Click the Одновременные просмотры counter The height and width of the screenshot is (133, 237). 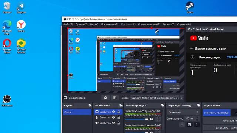coord(198,70)
